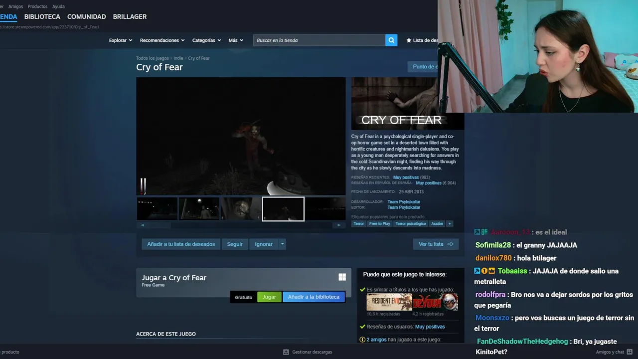
Task: Click the Terror psicológico tag
Action: (x=411, y=224)
